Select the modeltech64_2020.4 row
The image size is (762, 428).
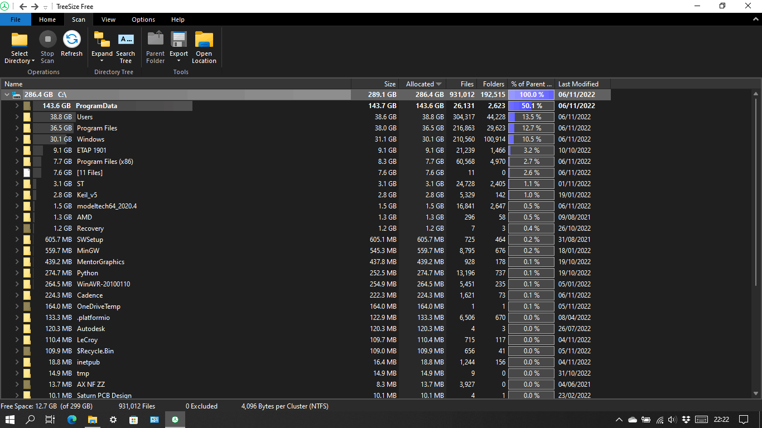point(306,206)
